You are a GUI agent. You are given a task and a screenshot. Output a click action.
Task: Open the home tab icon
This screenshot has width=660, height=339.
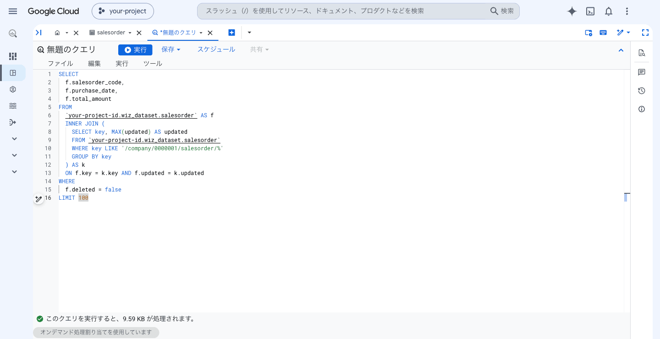(57, 33)
